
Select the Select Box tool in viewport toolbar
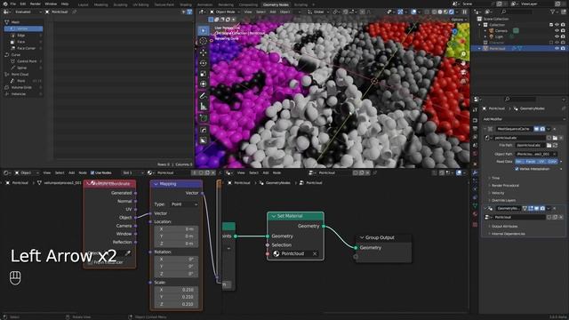[204, 31]
